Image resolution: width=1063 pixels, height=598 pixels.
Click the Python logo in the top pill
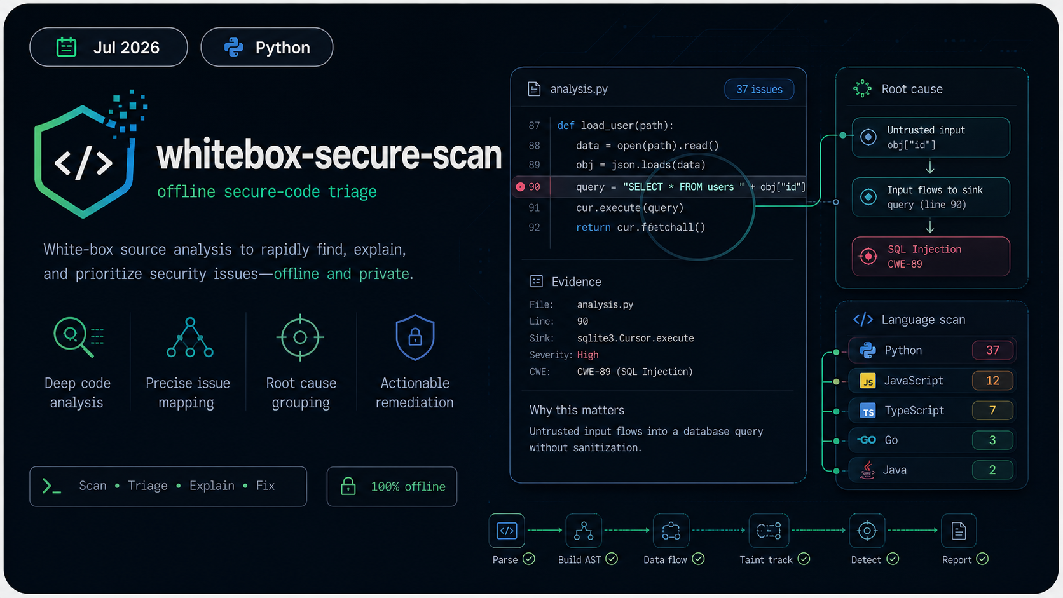coord(234,47)
